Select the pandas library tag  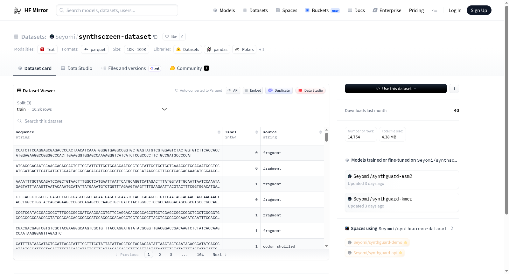[217, 49]
